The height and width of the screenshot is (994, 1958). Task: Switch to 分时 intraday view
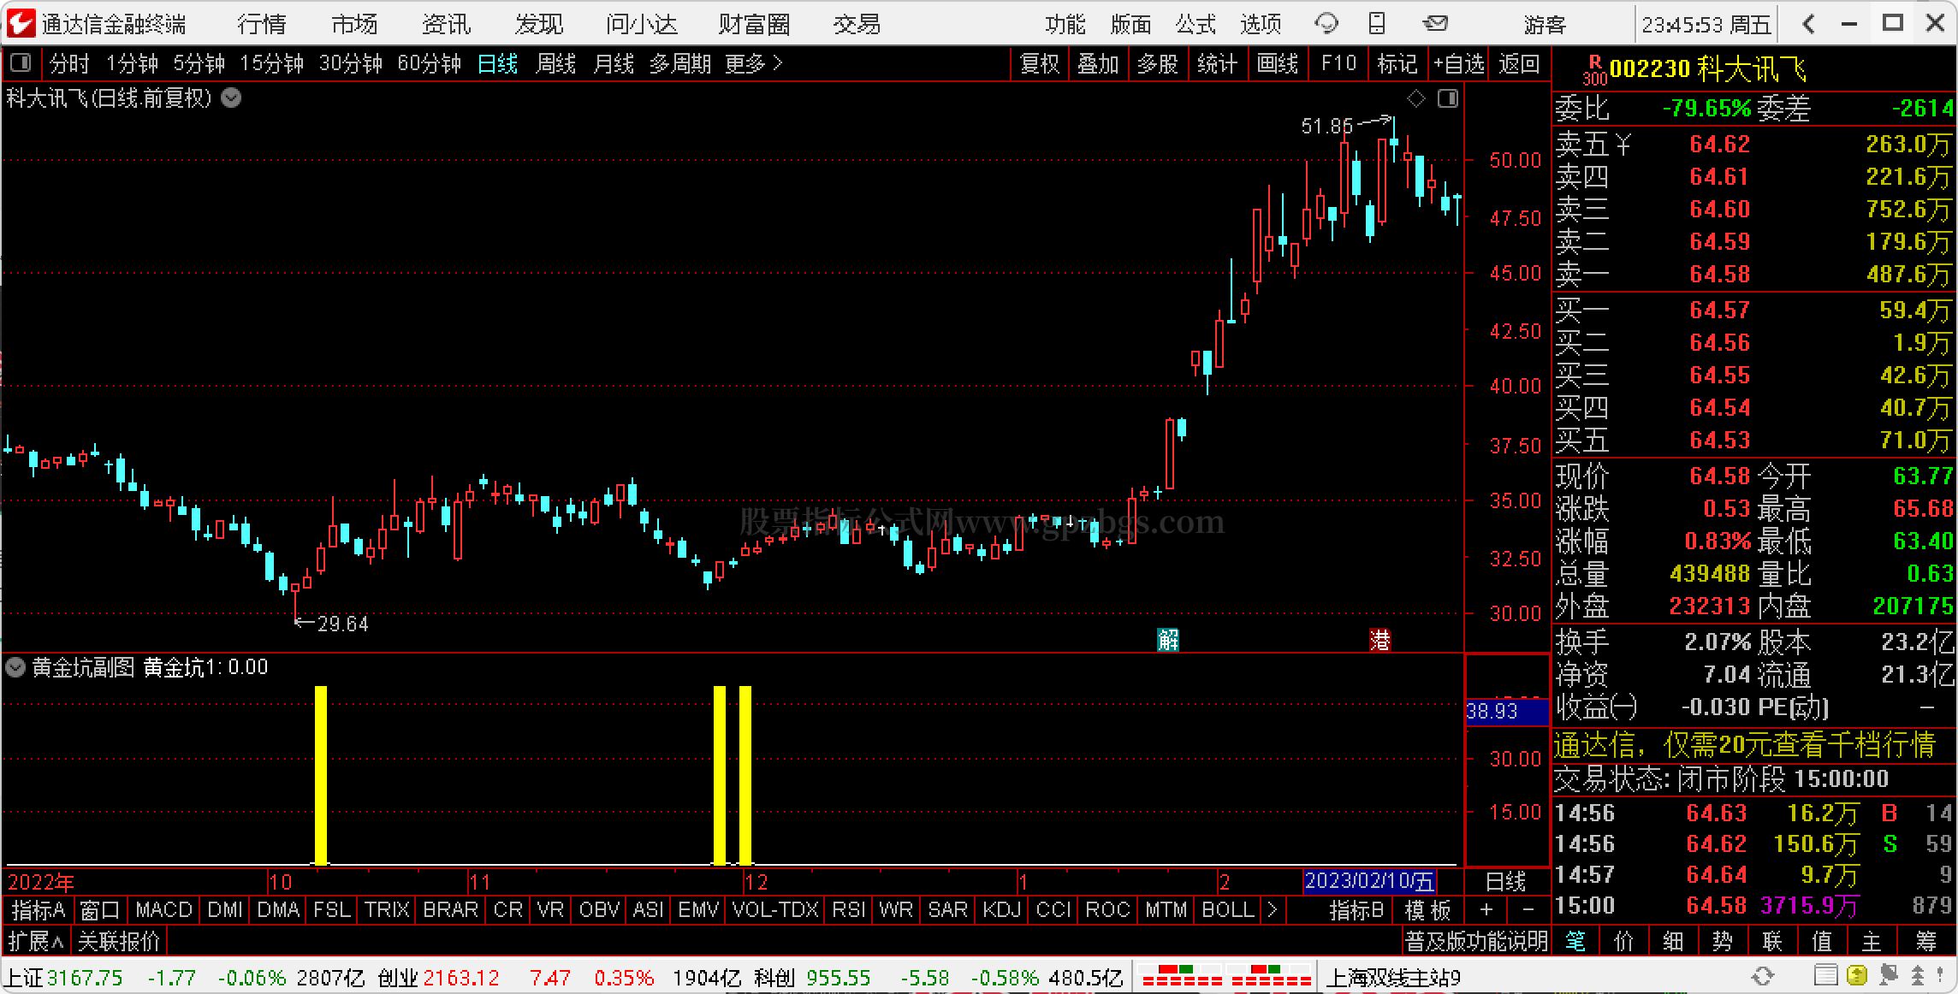pos(69,63)
